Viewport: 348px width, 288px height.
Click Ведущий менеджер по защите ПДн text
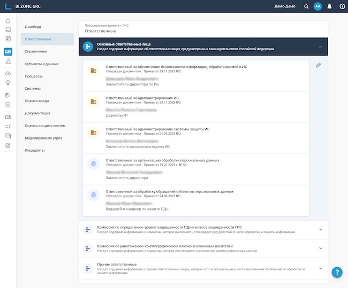[x=137, y=209]
